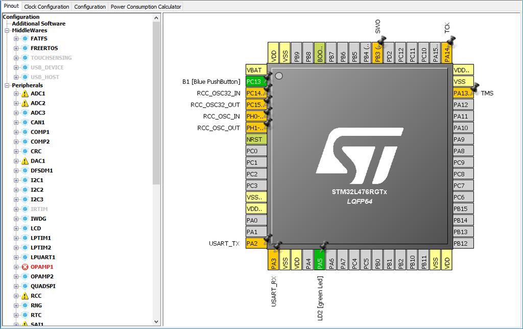The width and height of the screenshot is (523, 329).
Task: Open the Clock Configuration tab
Action: [x=46, y=7]
